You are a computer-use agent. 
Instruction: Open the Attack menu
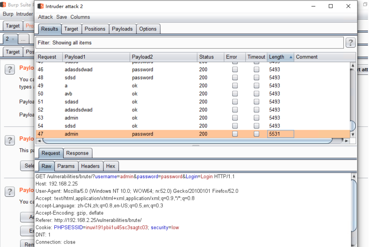(x=45, y=17)
